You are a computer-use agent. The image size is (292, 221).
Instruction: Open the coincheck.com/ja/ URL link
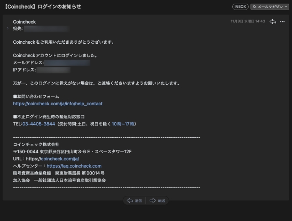(x=60, y=159)
